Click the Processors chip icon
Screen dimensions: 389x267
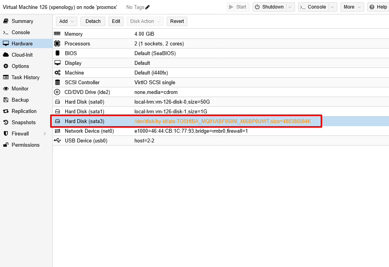click(58, 44)
